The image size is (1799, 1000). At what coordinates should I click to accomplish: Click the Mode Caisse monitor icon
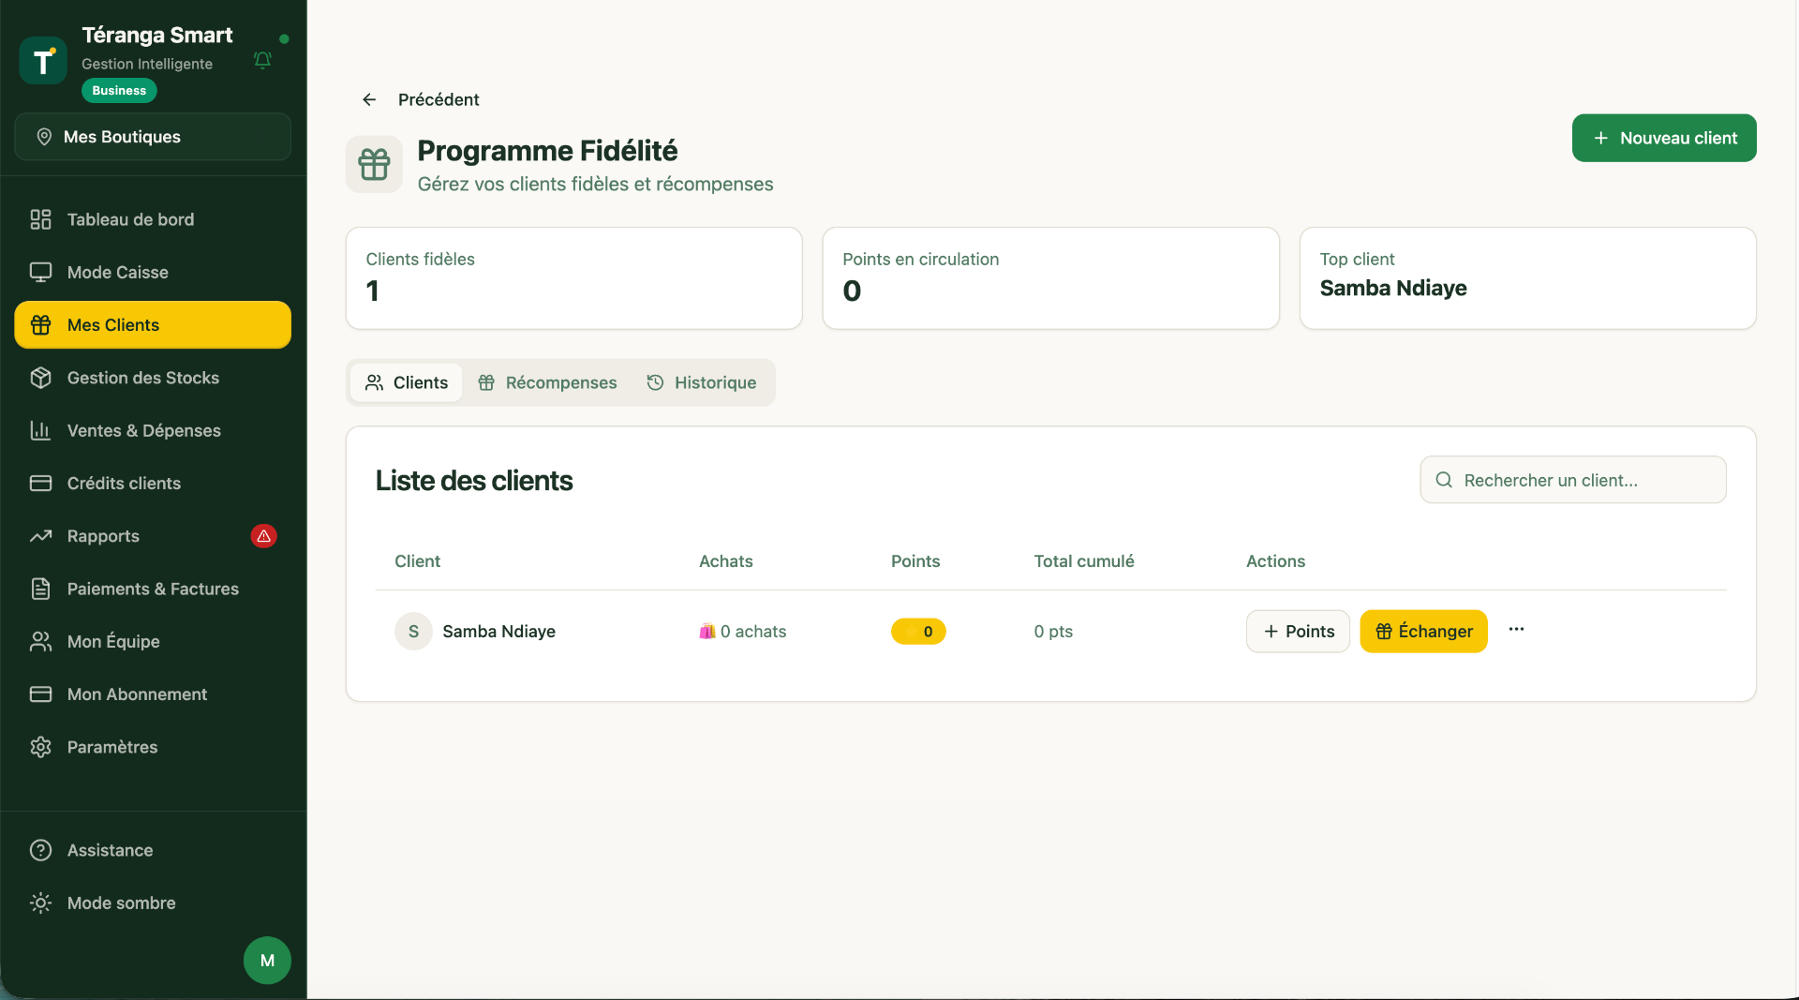coord(40,272)
